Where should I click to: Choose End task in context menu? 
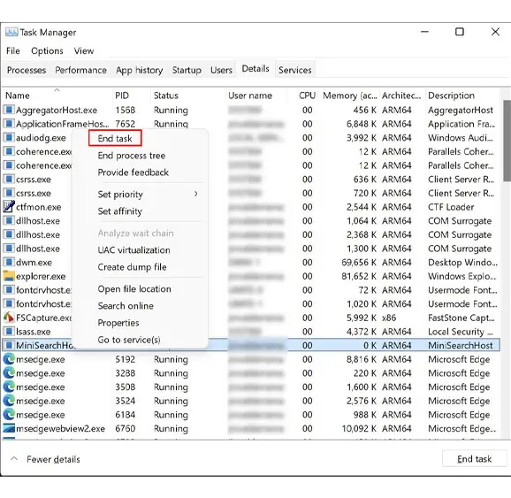115,138
